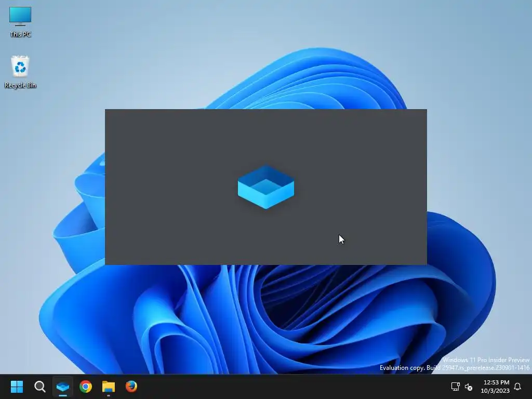Viewport: 532px width, 399px height.
Task: Launch Google Chrome from the taskbar
Action: click(x=86, y=387)
